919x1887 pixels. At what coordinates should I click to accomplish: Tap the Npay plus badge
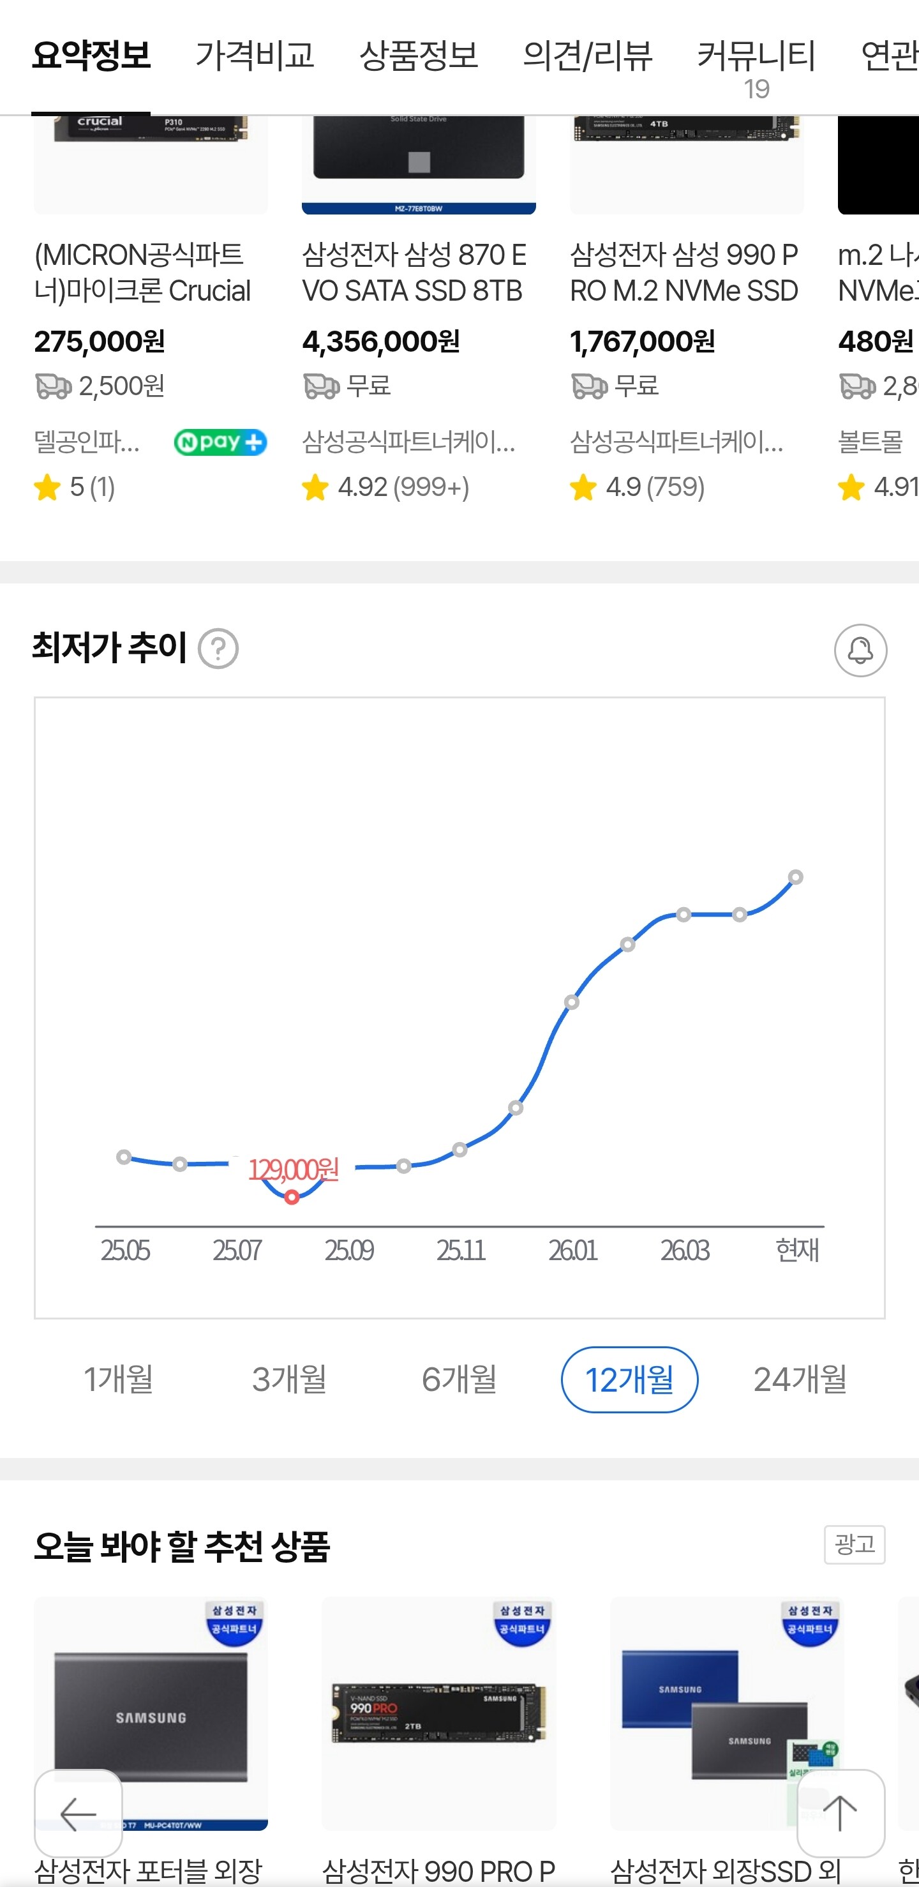220,442
